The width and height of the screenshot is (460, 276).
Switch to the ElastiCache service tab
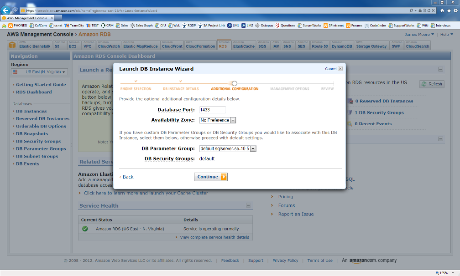click(x=244, y=45)
